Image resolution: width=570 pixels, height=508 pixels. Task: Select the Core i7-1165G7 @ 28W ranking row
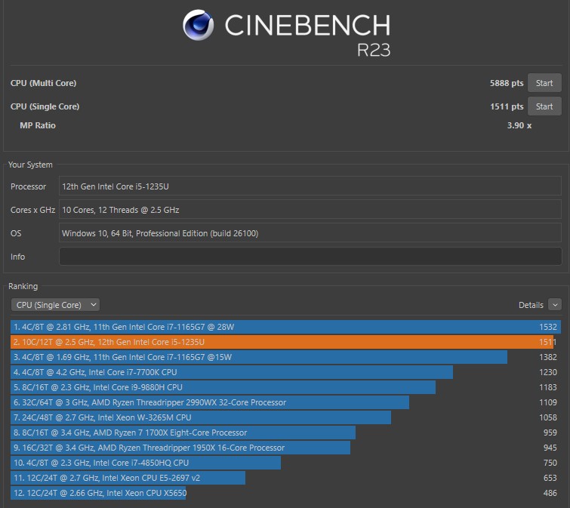pyautogui.click(x=279, y=327)
